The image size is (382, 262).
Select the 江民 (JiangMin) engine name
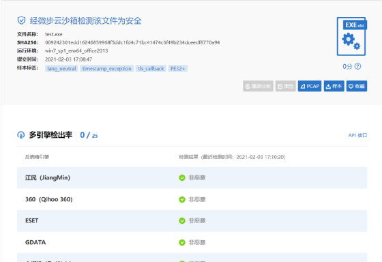(x=48, y=177)
